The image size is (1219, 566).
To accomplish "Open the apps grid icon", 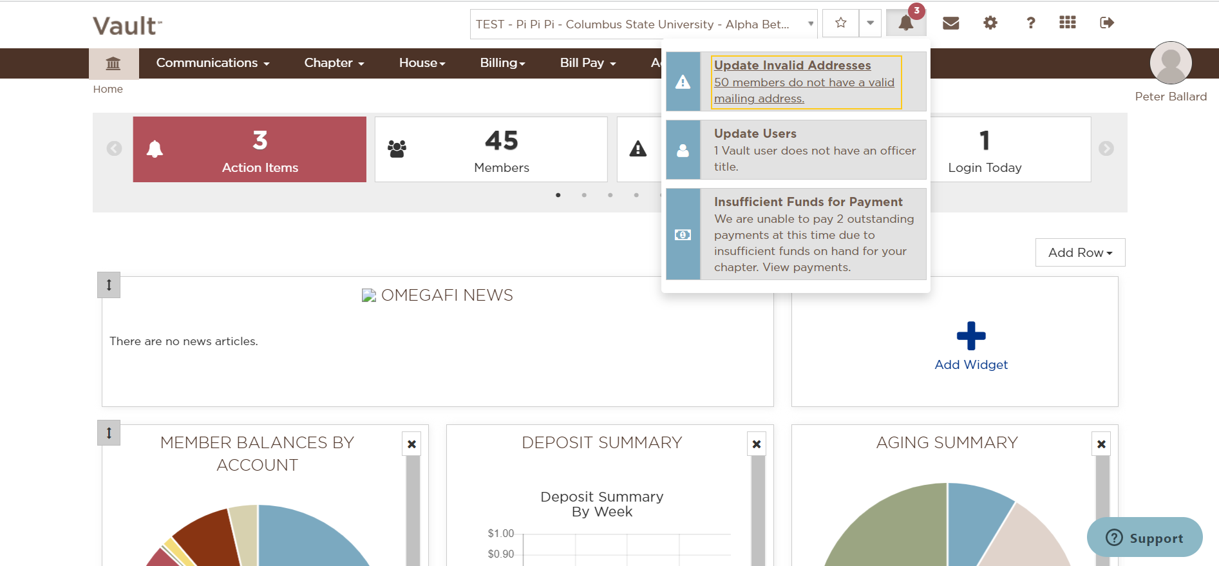I will (1068, 23).
